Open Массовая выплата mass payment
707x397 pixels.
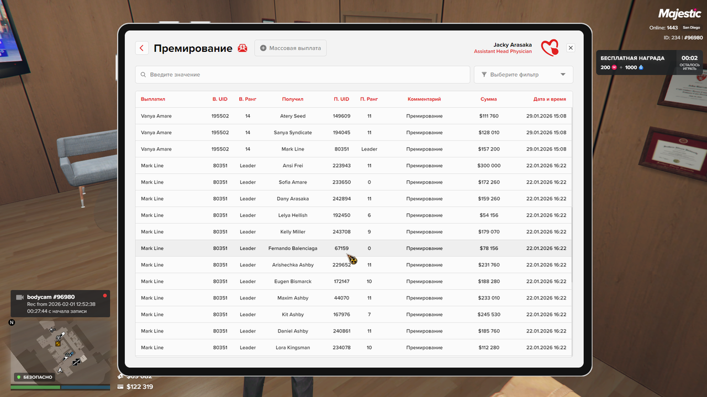291,48
